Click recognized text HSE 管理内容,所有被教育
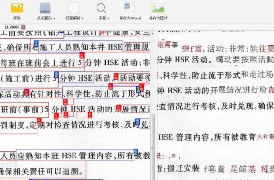The image size is (274, 180). click(x=207, y=137)
